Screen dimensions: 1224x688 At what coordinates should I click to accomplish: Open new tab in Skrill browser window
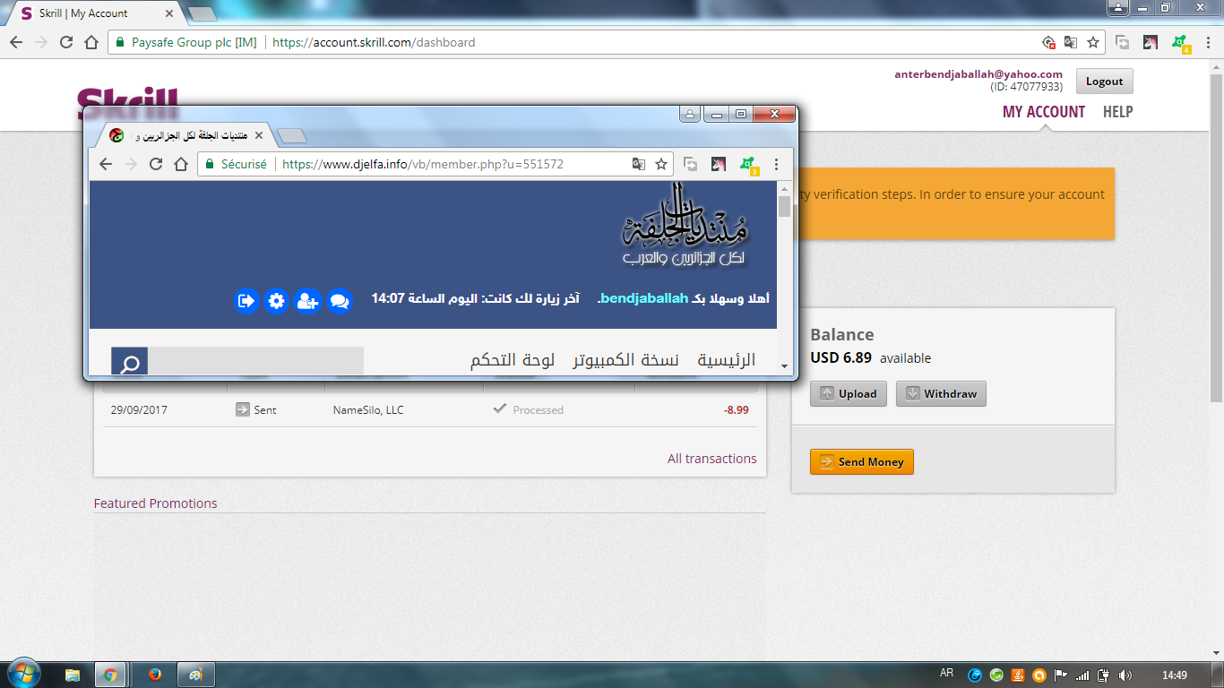coord(202,13)
